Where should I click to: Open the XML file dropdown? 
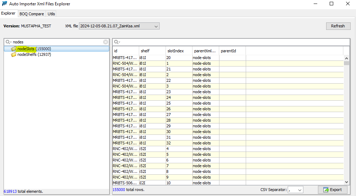[x=155, y=26]
